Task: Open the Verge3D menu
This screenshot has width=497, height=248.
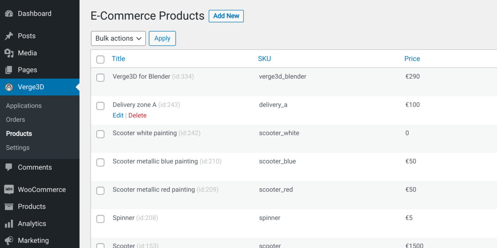Action: point(40,87)
